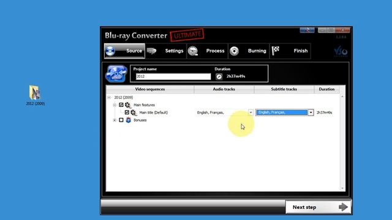Click the Subtitle tracks column header

(x=284, y=89)
